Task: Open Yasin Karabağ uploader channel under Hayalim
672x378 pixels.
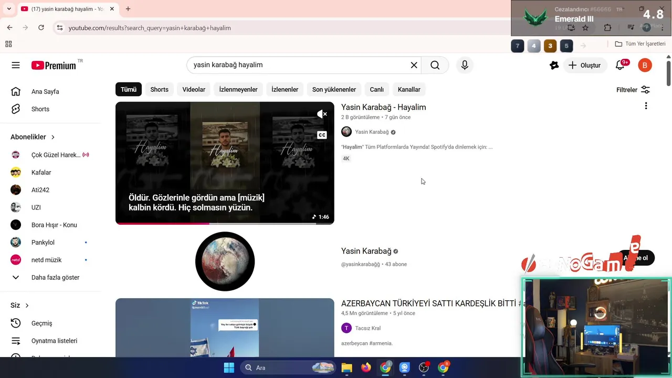Action: point(372,132)
